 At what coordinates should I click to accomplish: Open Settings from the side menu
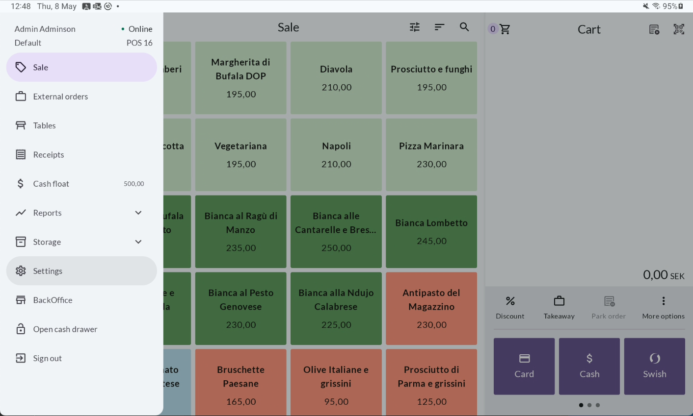point(81,271)
